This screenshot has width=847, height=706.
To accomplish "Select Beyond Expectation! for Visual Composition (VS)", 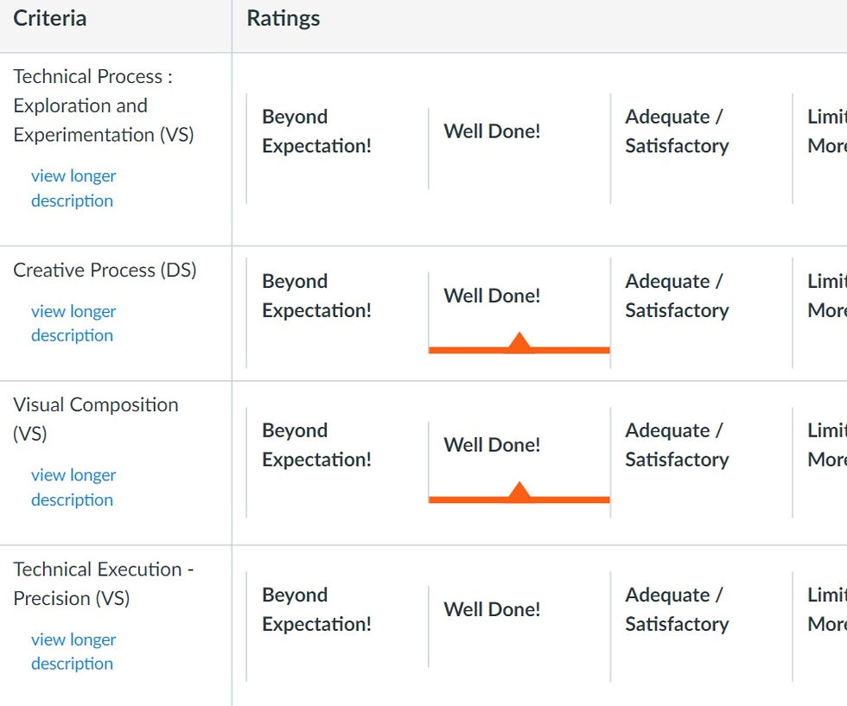I will pos(316,445).
